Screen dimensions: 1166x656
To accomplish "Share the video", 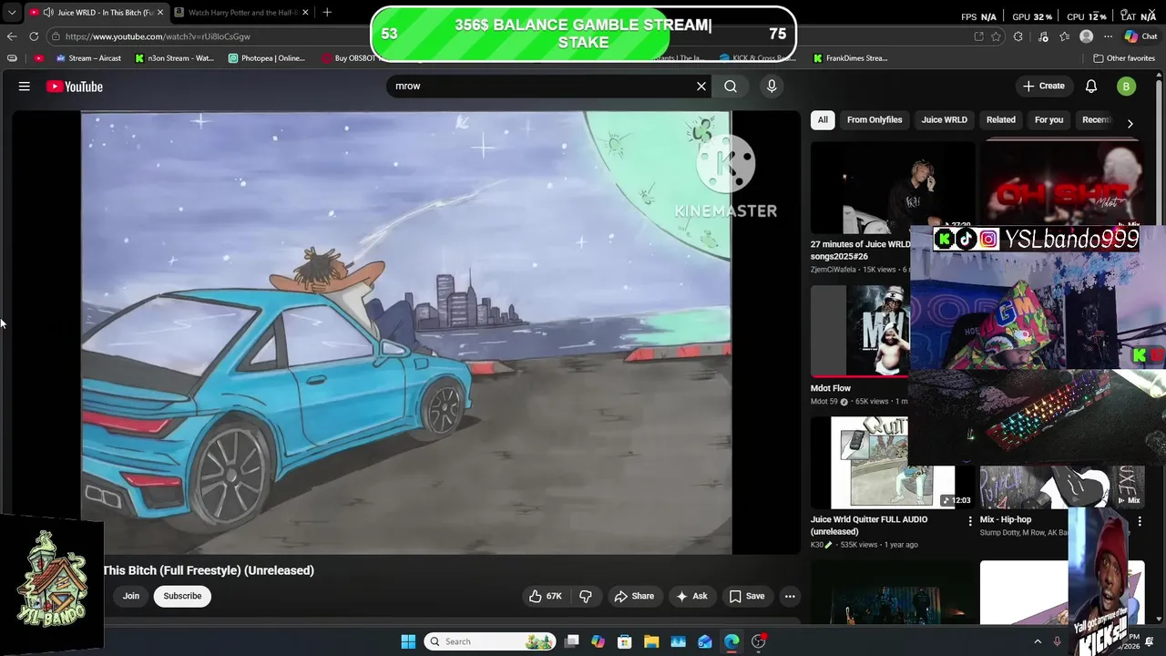I will 634,596.
